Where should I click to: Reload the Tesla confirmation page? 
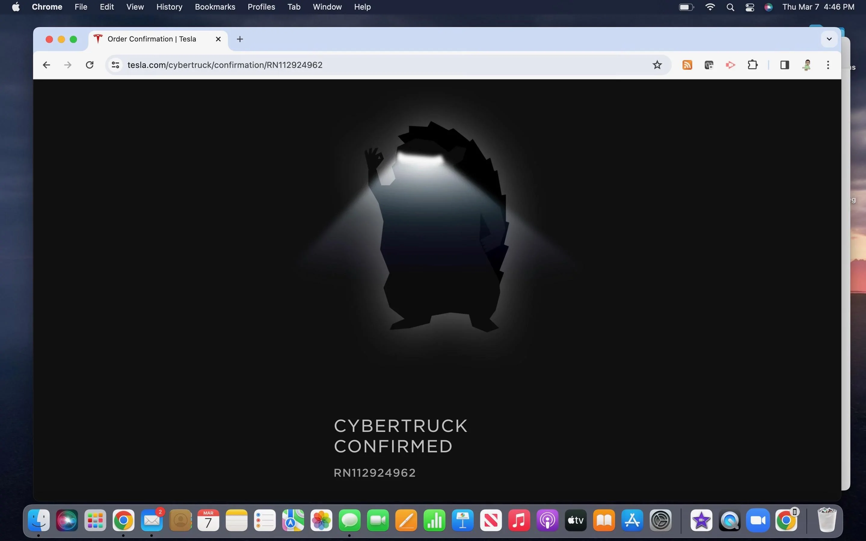pos(90,65)
